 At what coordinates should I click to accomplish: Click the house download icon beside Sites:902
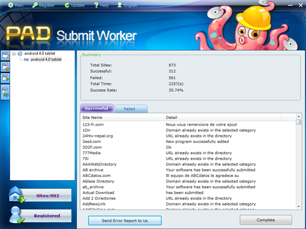click(x=17, y=194)
